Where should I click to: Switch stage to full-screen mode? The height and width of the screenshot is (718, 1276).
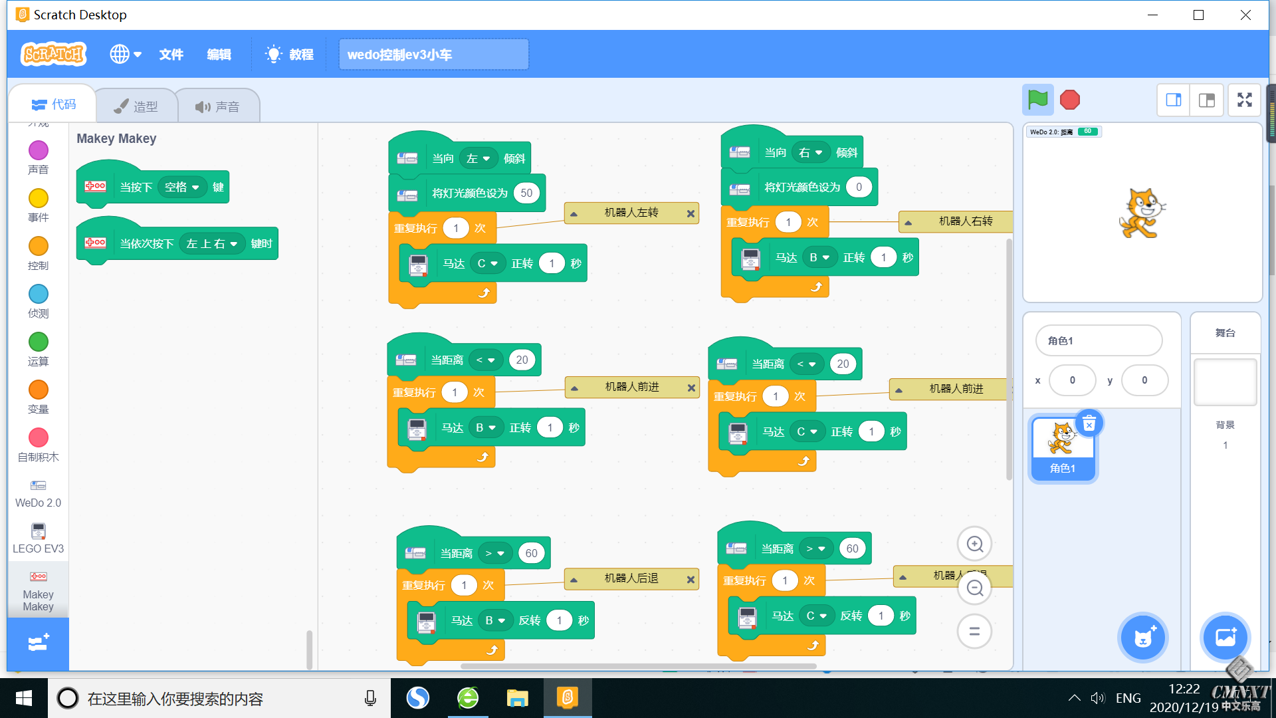pyautogui.click(x=1244, y=100)
